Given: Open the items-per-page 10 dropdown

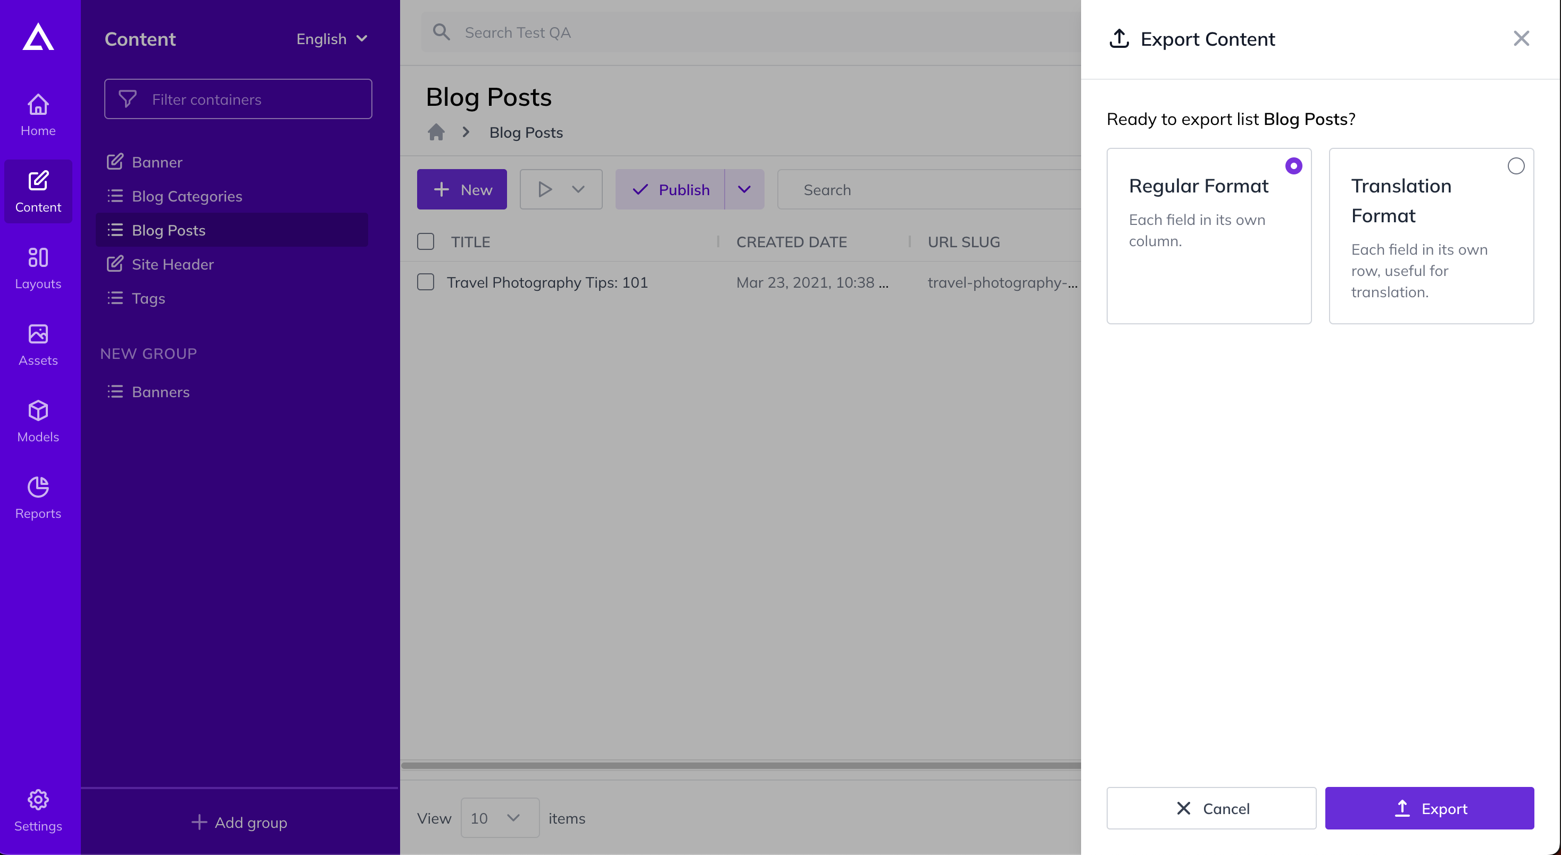Looking at the screenshot, I should 500,817.
